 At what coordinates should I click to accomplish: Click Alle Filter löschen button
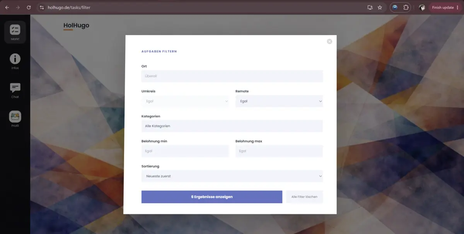(x=304, y=197)
